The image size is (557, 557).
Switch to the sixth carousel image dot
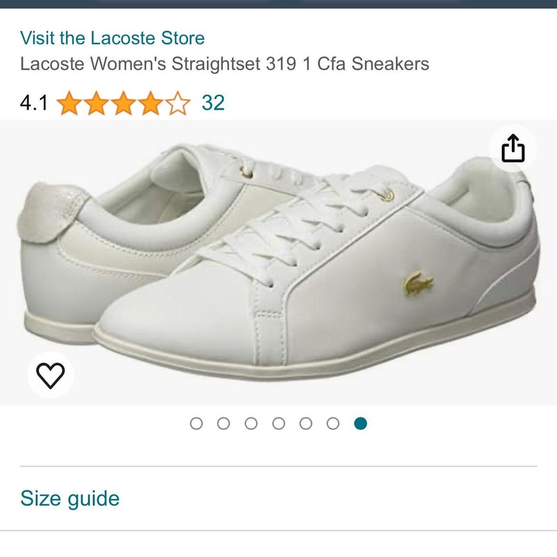[x=333, y=423]
